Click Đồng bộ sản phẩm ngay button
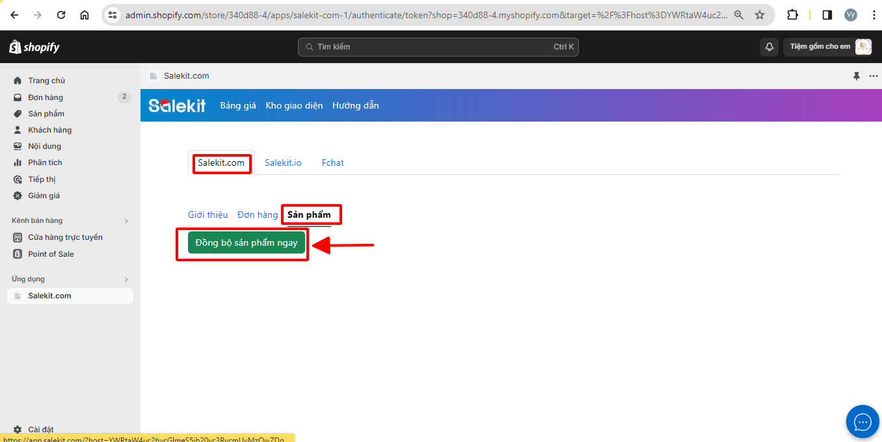 point(247,242)
